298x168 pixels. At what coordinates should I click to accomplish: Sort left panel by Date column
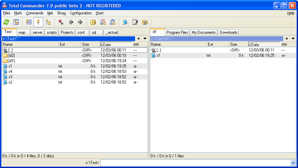pos(116,44)
